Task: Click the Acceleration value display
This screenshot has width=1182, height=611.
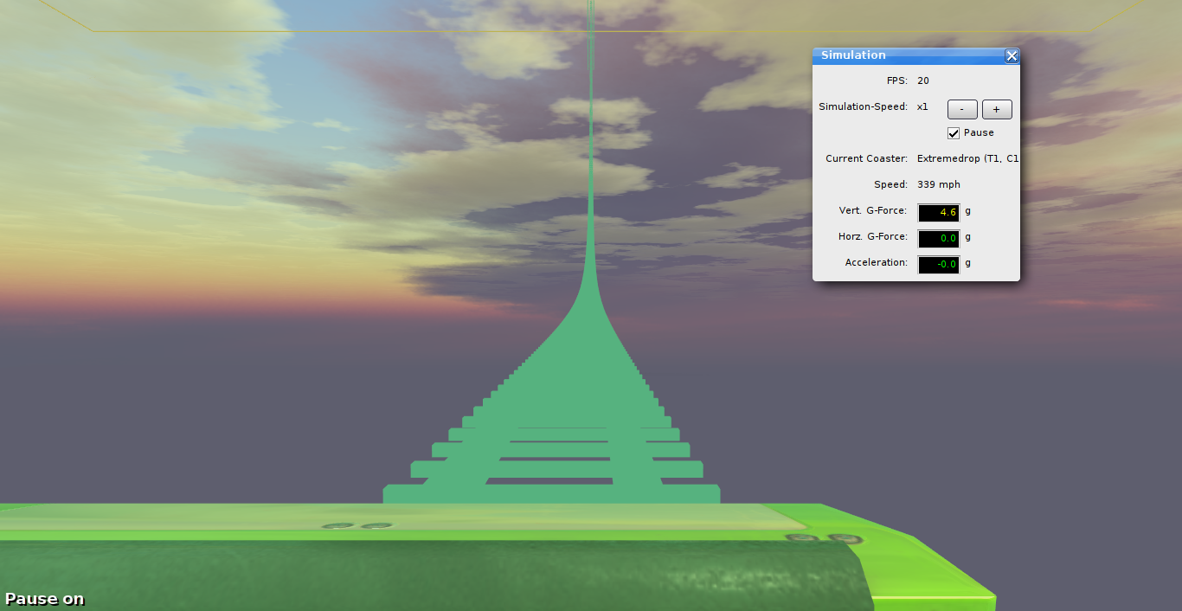Action: (938, 264)
